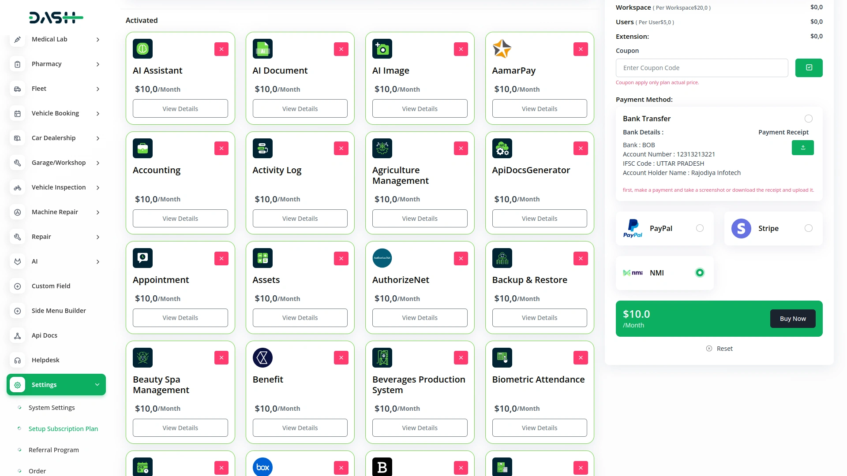Click the DASH logo in the header
The height and width of the screenshot is (476, 847).
56,18
